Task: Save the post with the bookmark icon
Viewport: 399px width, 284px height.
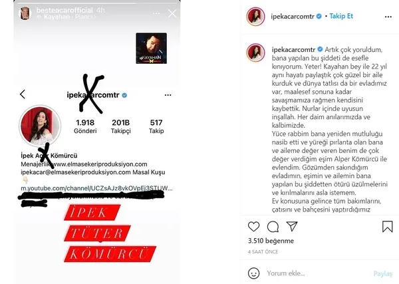Action: coord(387,226)
